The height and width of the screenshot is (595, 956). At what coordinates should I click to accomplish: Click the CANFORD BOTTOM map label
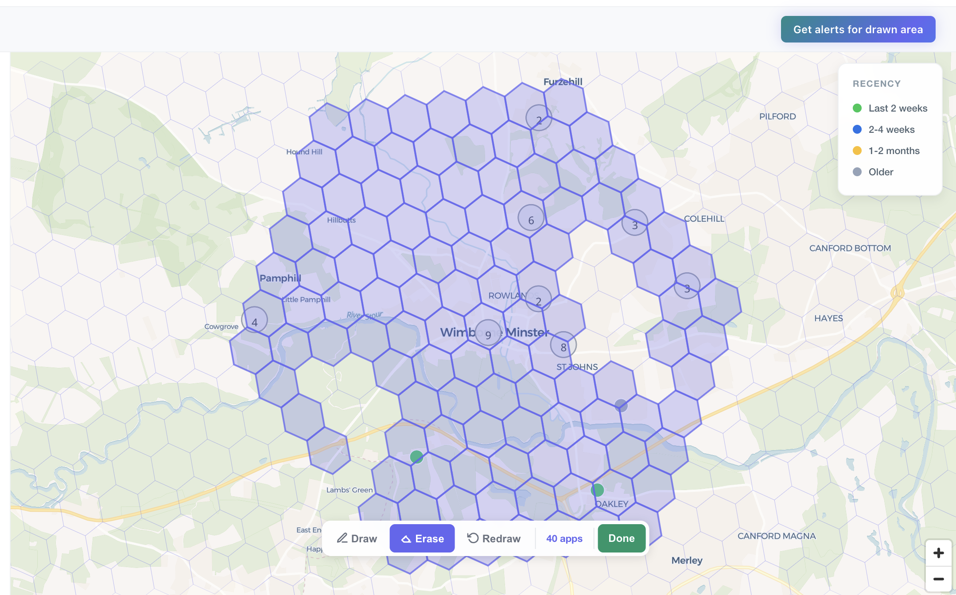(x=850, y=248)
